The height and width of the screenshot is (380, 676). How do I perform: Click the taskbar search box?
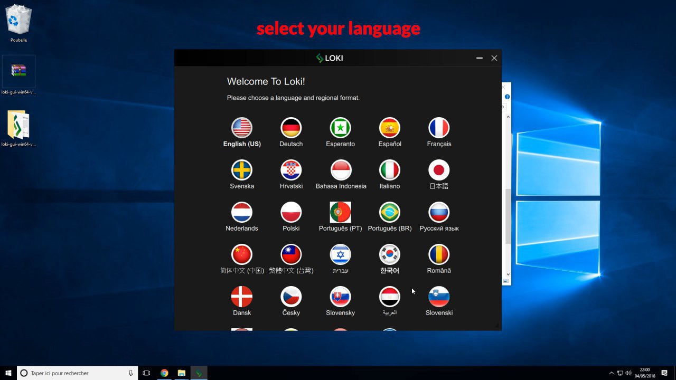click(78, 373)
